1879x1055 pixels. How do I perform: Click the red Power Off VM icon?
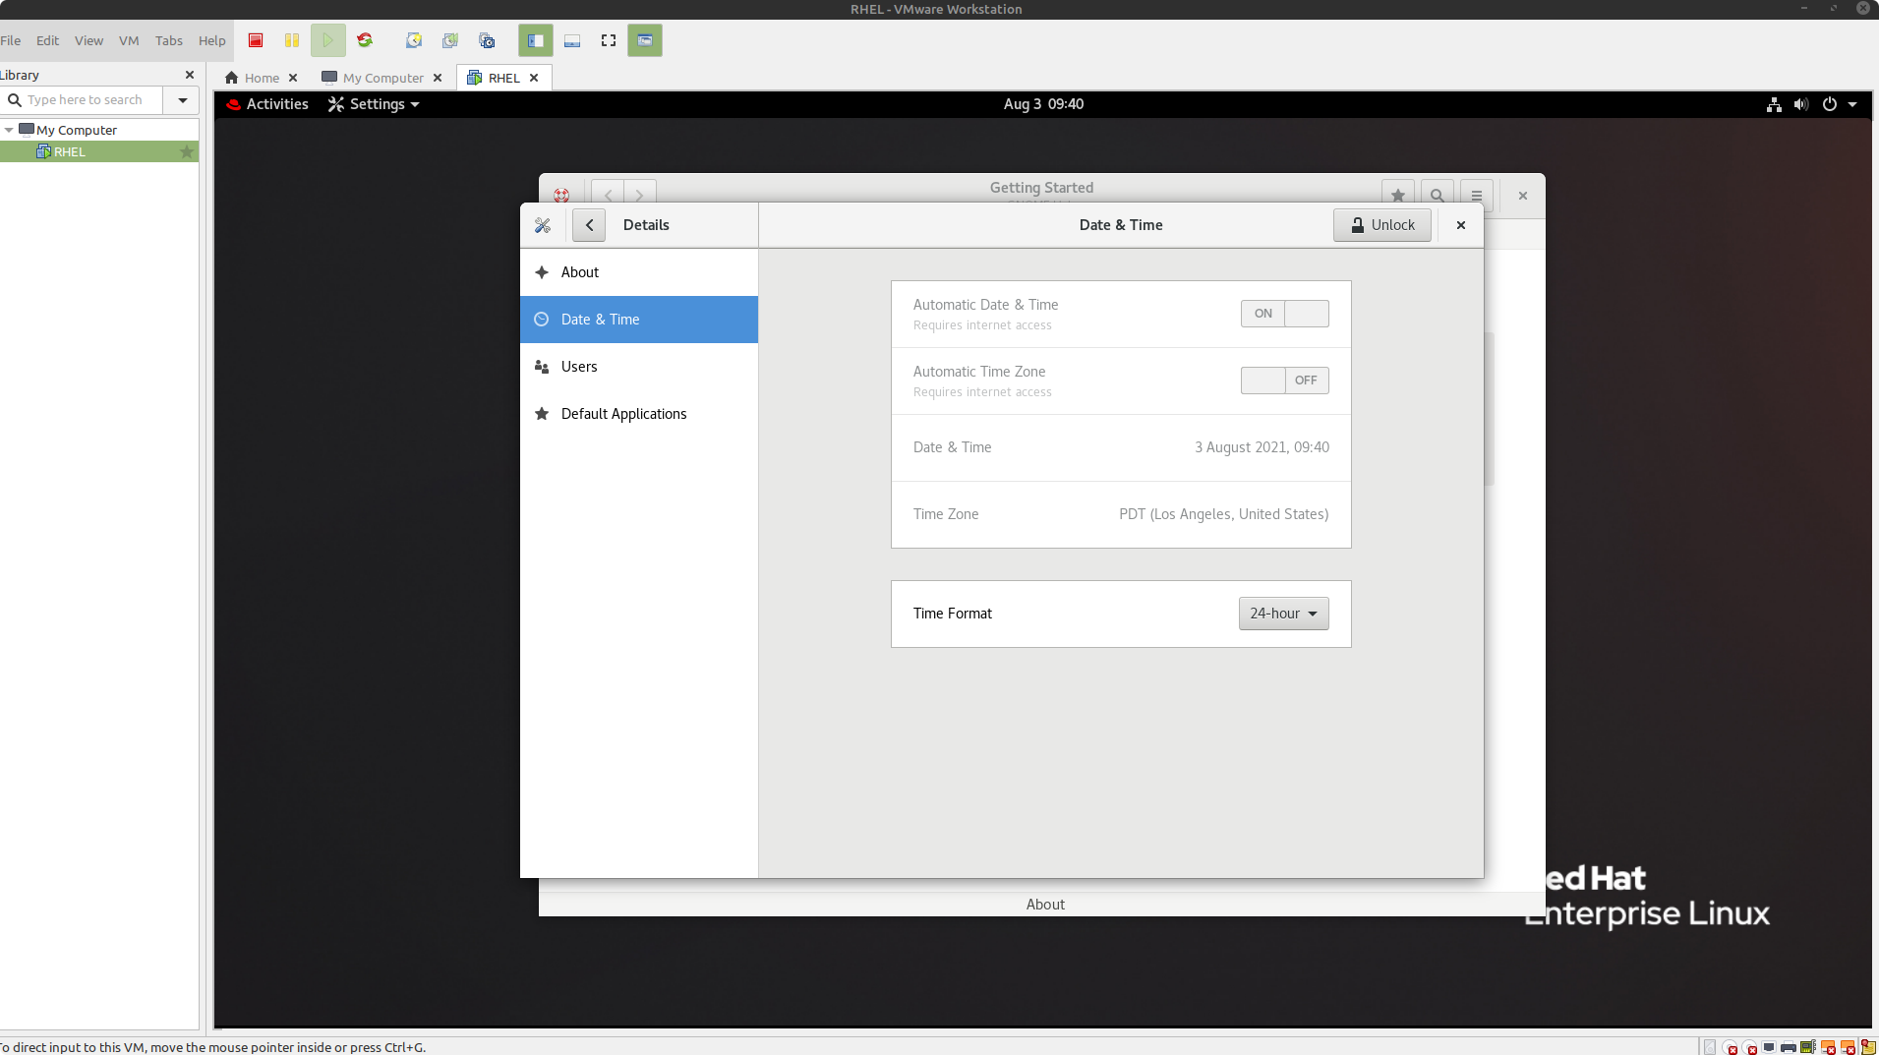click(x=256, y=40)
